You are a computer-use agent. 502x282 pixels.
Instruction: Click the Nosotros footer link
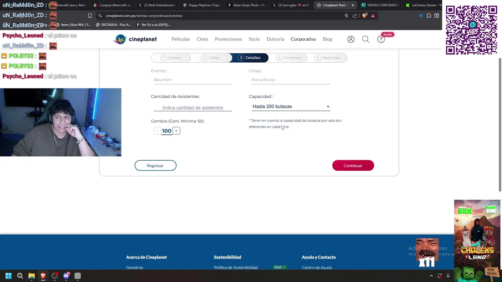[x=135, y=268]
